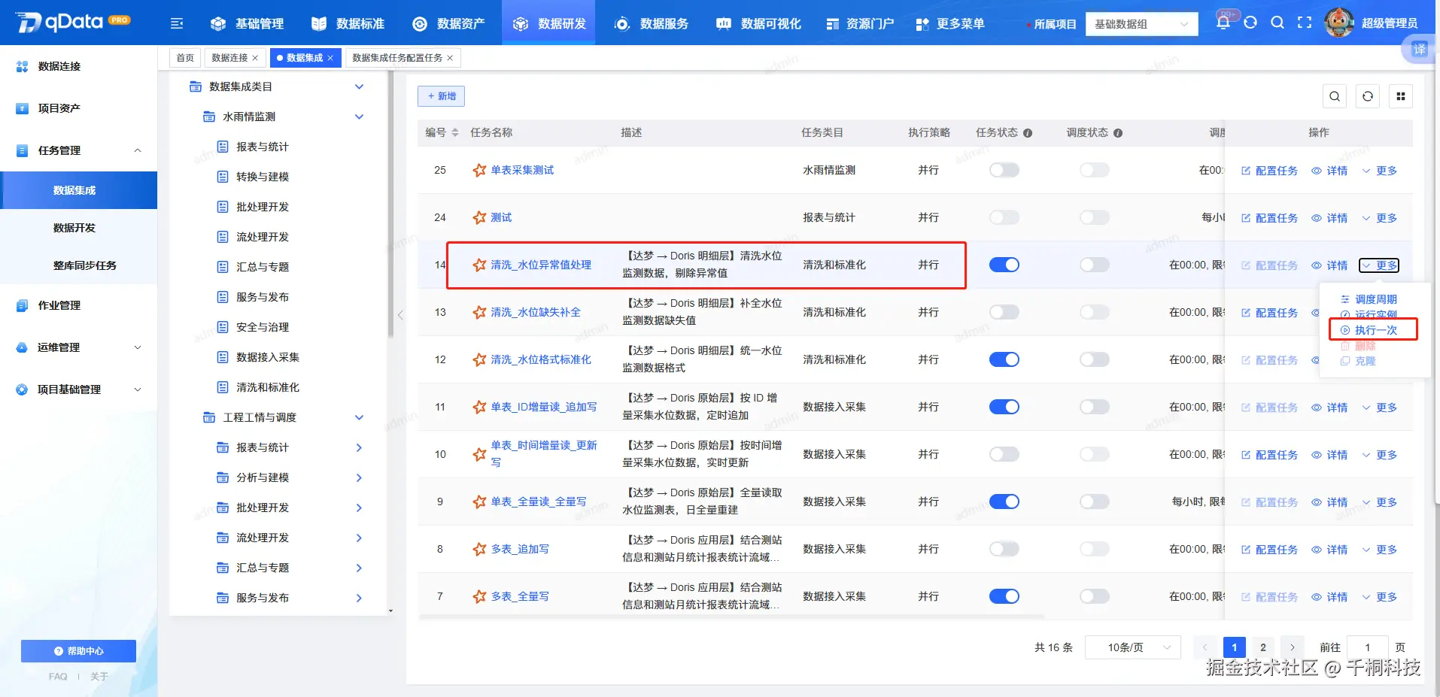Screen dimensions: 1440x697
Task: Open the 10条/页 page size dropdown
Action: [x=1133, y=647]
